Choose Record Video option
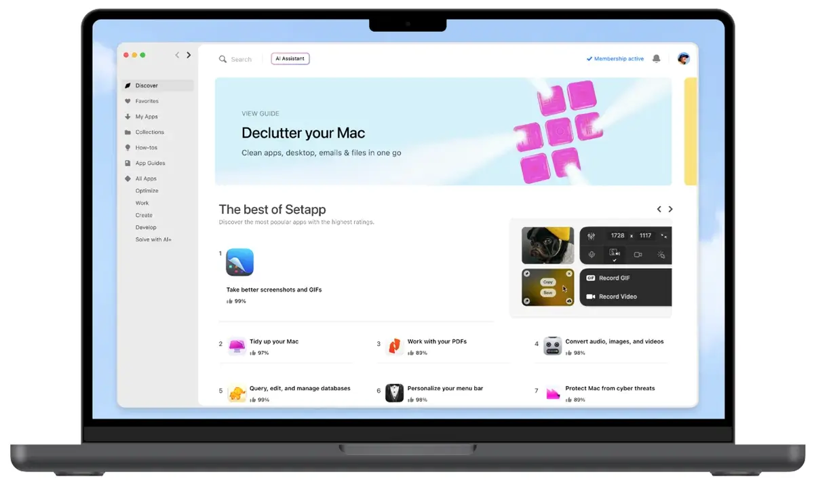Screen dimensions: 814x481 (611, 296)
